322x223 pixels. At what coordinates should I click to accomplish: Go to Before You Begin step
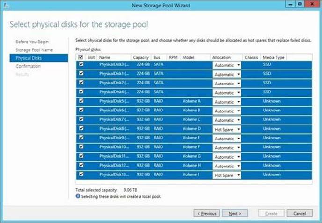point(32,42)
